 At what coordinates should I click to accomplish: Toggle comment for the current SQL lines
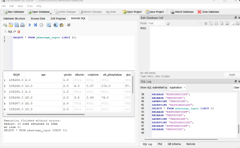[69, 25]
